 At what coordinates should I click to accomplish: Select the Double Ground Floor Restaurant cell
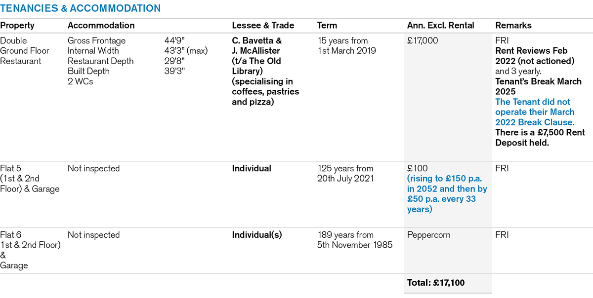[x=25, y=51]
